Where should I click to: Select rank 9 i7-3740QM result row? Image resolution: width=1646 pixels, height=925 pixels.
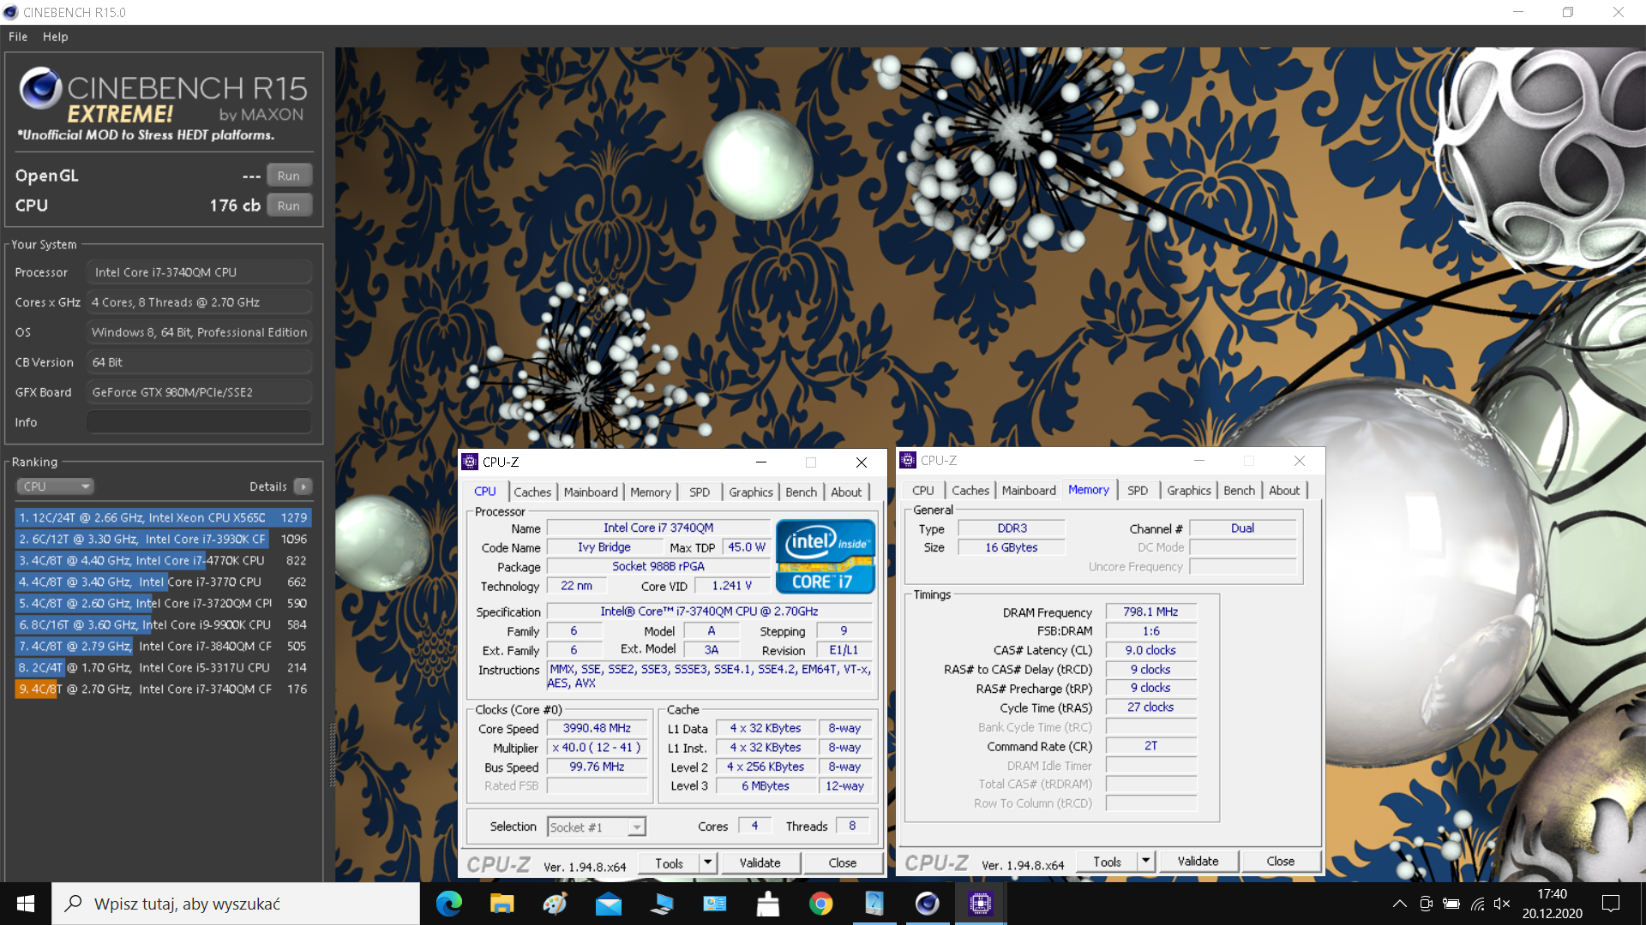162,689
